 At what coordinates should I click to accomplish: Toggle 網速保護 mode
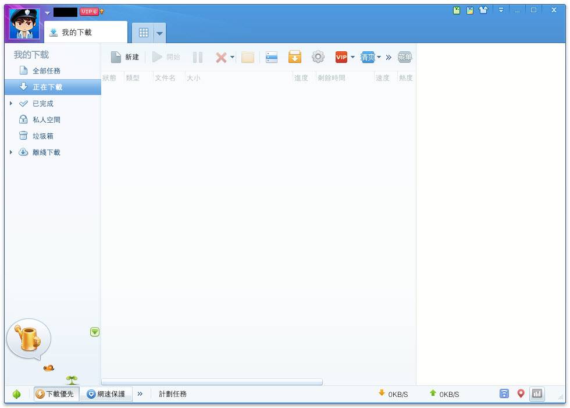tap(106, 394)
